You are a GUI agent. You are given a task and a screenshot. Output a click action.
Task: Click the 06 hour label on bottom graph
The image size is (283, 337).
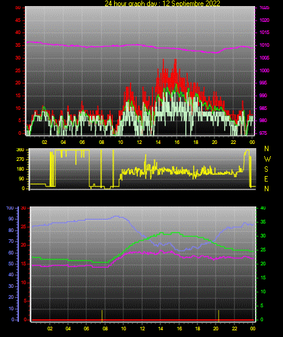(x=86, y=328)
